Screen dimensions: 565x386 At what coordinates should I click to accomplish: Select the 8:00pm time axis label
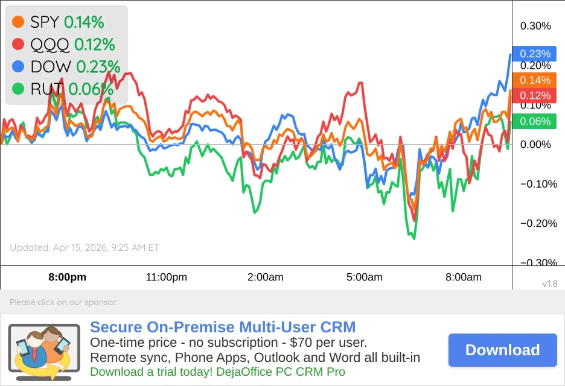66,277
